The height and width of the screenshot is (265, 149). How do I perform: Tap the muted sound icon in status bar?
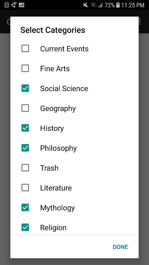86,5
